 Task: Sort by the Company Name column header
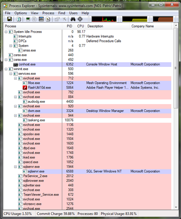[x=150, y=26]
